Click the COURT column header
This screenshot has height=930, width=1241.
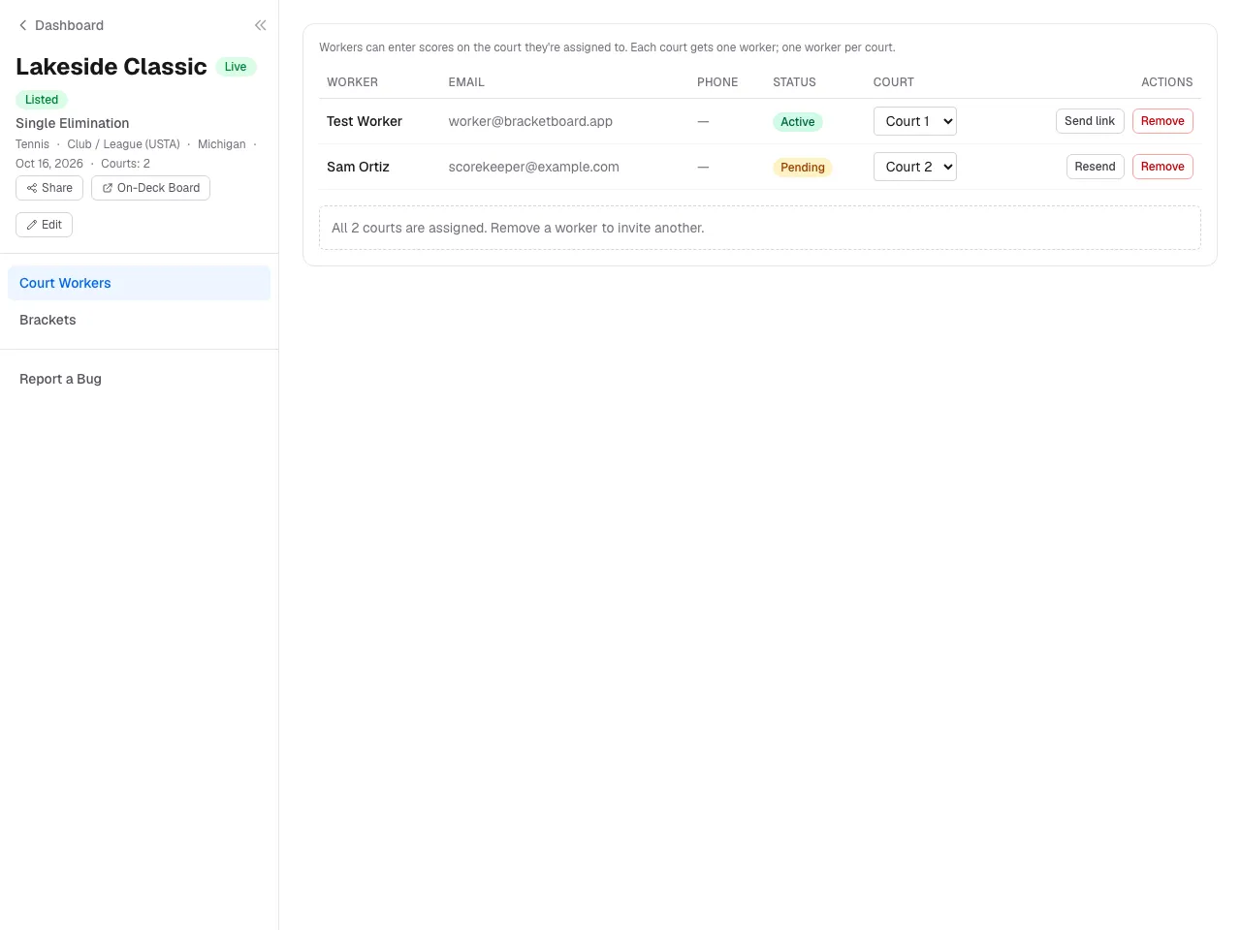[894, 82]
